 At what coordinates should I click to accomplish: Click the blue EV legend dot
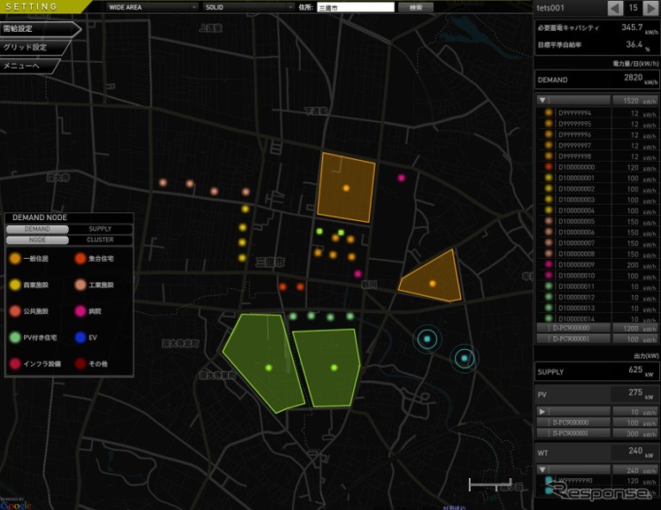pos(81,338)
